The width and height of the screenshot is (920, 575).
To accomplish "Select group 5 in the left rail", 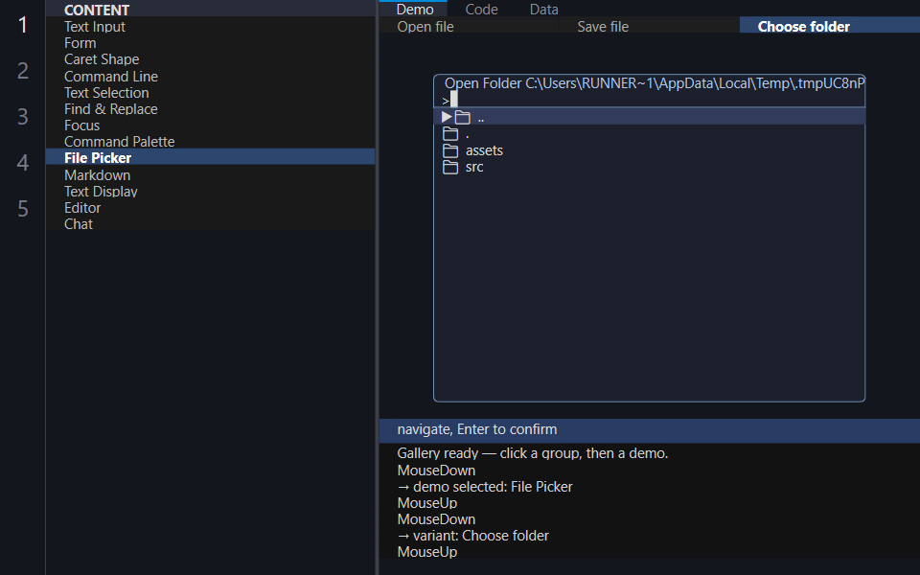I will point(23,209).
